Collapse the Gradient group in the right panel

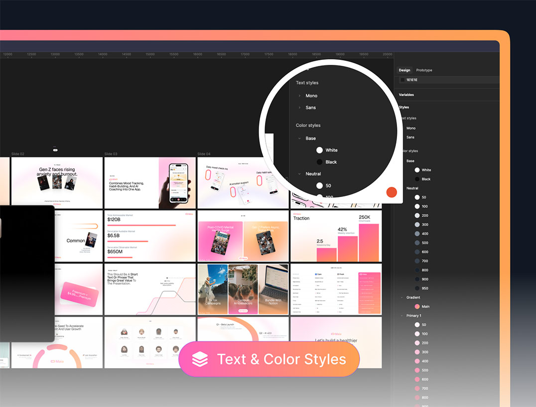click(x=402, y=298)
